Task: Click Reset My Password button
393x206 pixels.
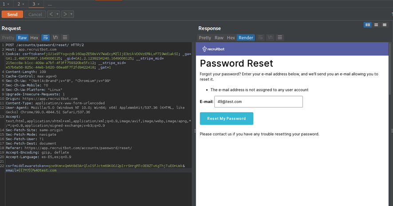Action: (226, 119)
